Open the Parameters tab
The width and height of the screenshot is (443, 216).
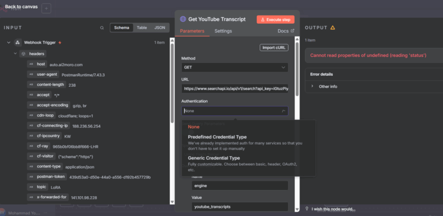point(192,31)
